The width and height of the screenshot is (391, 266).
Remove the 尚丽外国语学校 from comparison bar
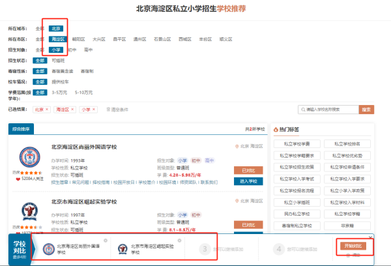tap(105, 241)
